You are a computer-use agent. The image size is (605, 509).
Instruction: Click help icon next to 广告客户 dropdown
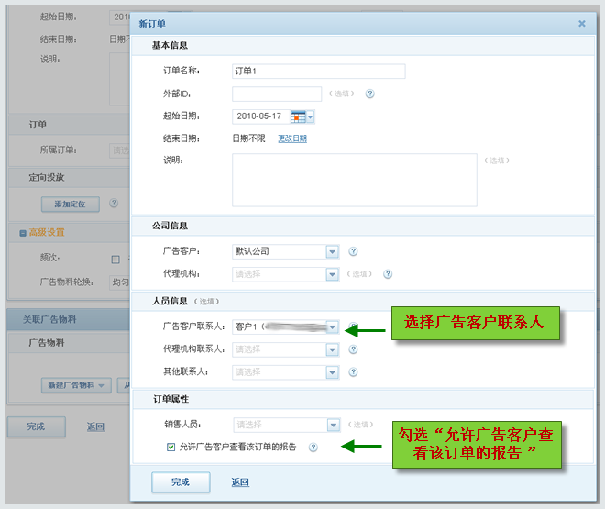(x=353, y=251)
